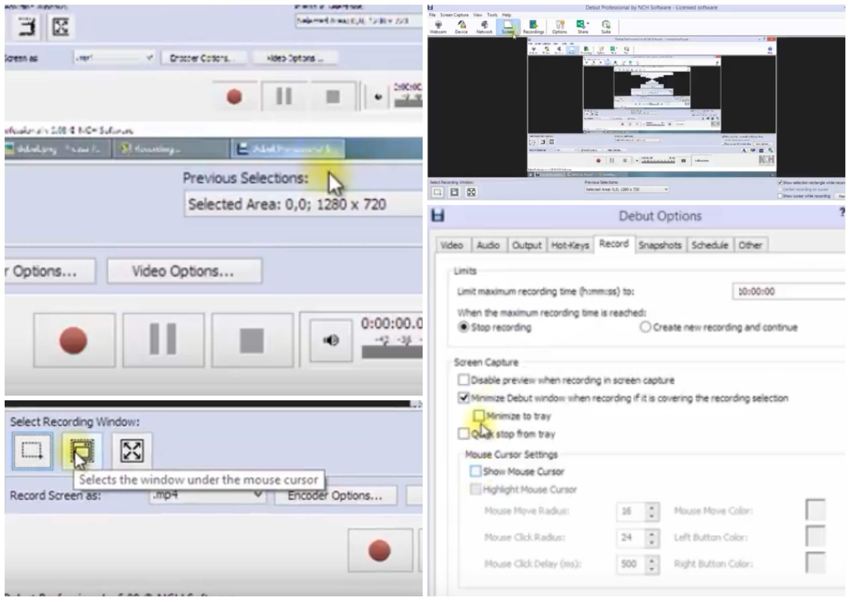
Task: Increase Mouse Move Radius with up arrow
Action: point(652,507)
